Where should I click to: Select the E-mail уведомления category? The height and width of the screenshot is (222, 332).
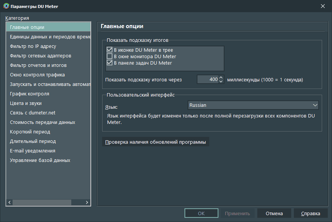pos(33,151)
